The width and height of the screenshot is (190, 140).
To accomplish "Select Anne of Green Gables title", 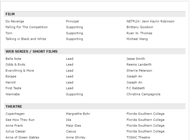I will (22, 138).
